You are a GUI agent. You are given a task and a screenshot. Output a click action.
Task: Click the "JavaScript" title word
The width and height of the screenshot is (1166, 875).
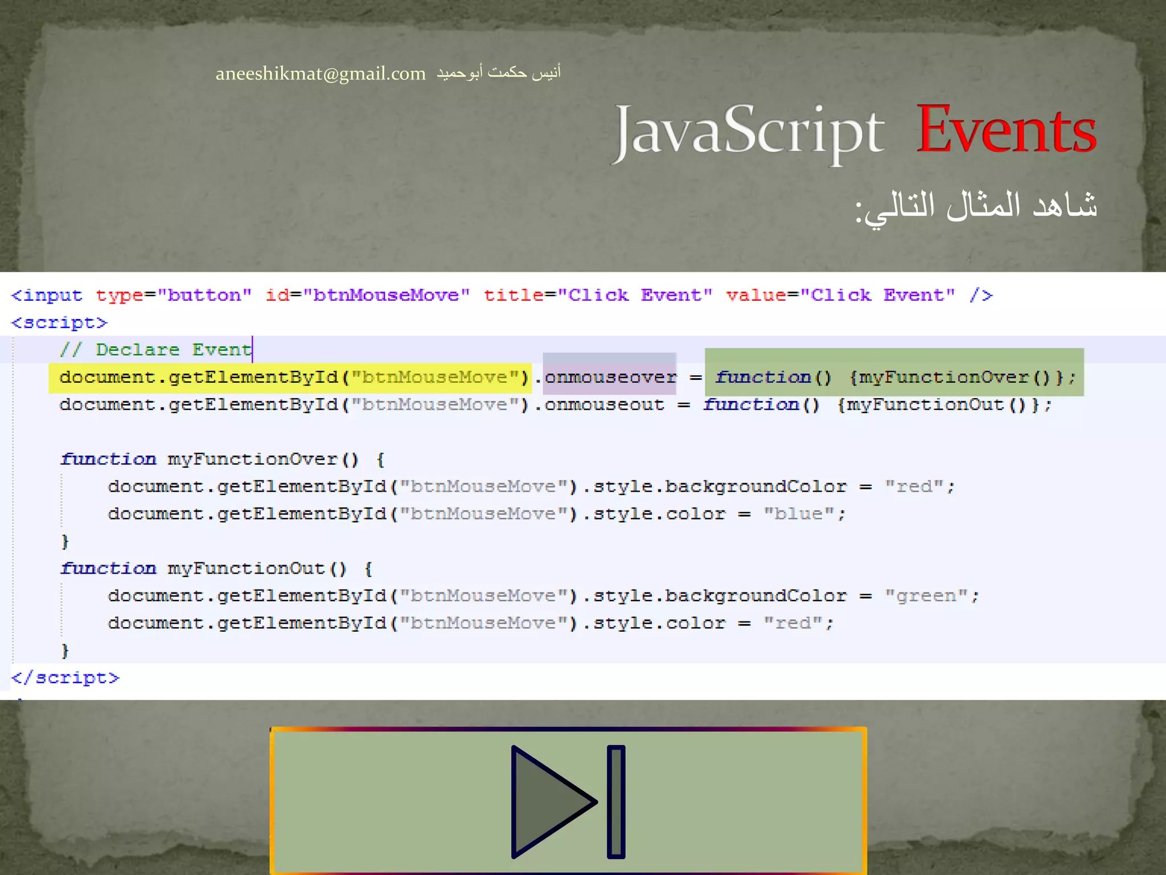tap(749, 132)
